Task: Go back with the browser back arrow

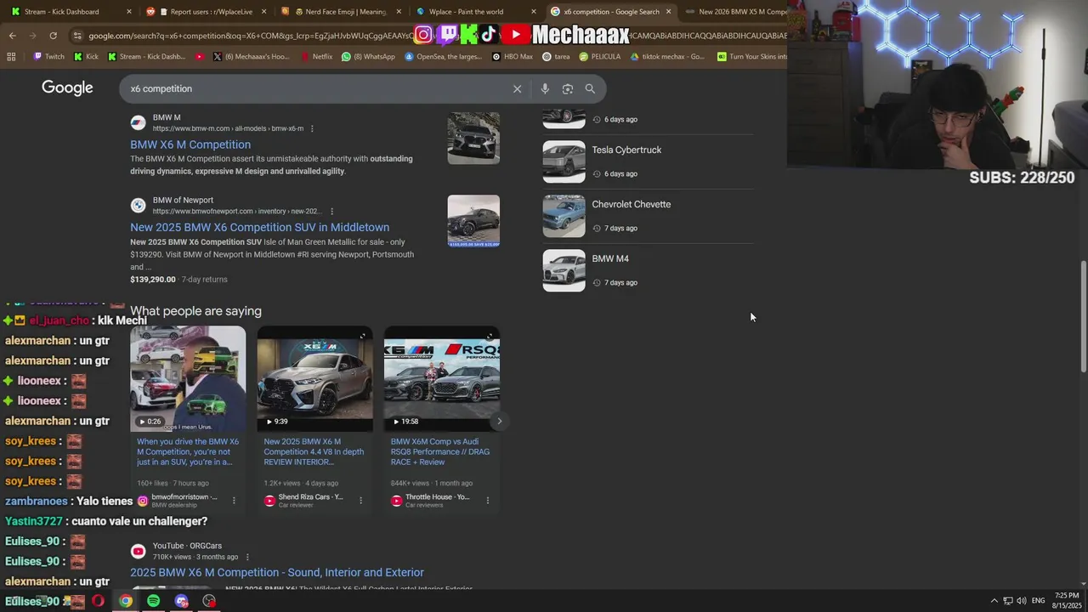Action: tap(12, 36)
